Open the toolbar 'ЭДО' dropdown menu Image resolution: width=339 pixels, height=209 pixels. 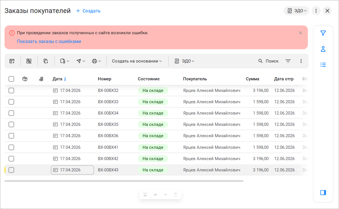point(184,61)
